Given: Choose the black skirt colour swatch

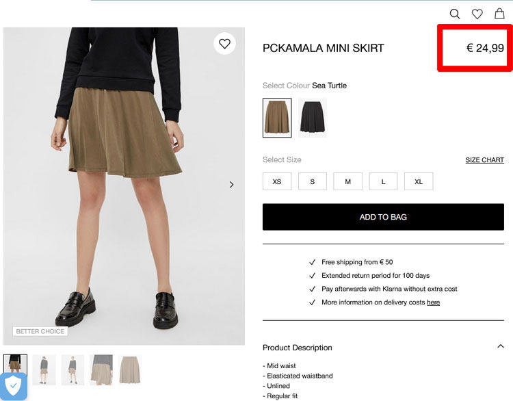Looking at the screenshot, I should pyautogui.click(x=313, y=118).
